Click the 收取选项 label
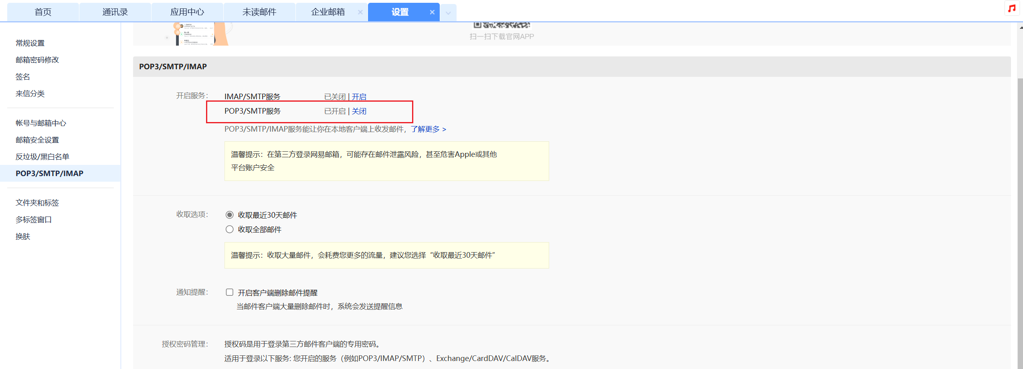Image resolution: width=1023 pixels, height=369 pixels. [x=192, y=214]
